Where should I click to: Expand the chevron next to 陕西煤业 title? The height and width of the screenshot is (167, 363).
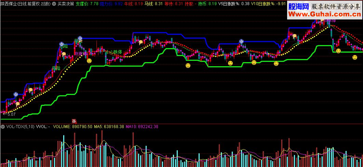click(x=54, y=4)
